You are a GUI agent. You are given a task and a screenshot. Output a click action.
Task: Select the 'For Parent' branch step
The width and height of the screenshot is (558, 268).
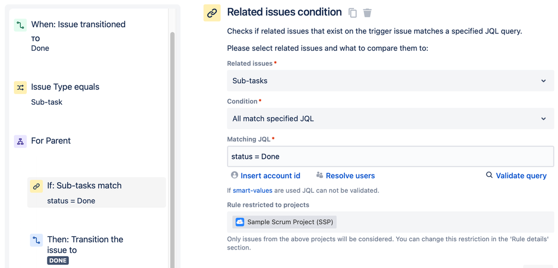tap(51, 141)
